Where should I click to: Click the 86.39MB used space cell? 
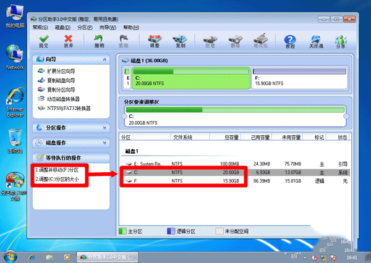pos(262,181)
